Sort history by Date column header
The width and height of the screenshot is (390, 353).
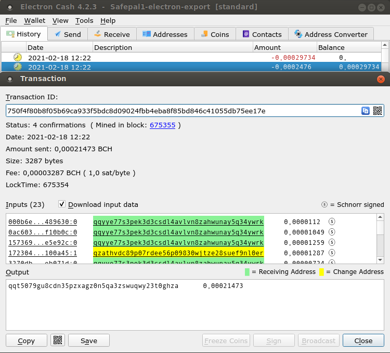[x=59, y=47]
